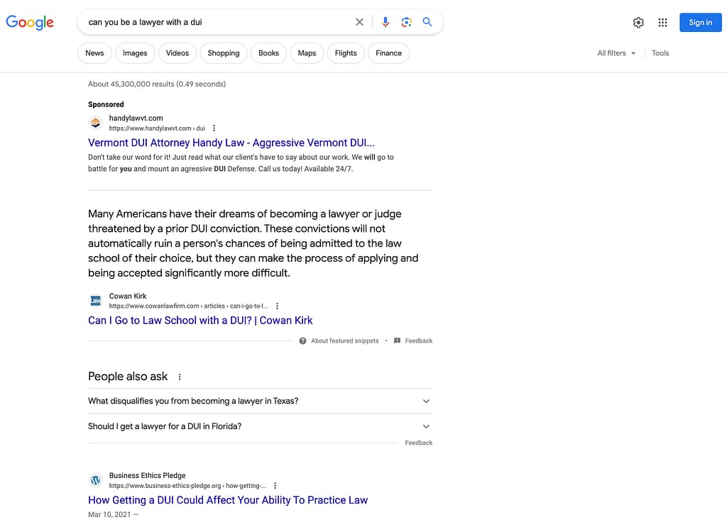
Task: Open the Vermont DUI Attorney Handy Law ad
Action: coord(231,143)
